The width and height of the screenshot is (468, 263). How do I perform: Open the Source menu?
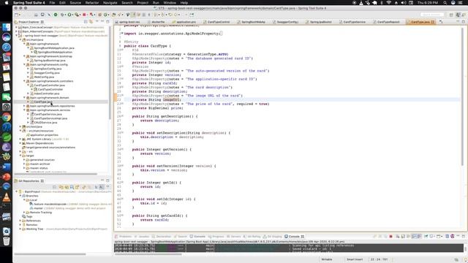[x=75, y=3]
